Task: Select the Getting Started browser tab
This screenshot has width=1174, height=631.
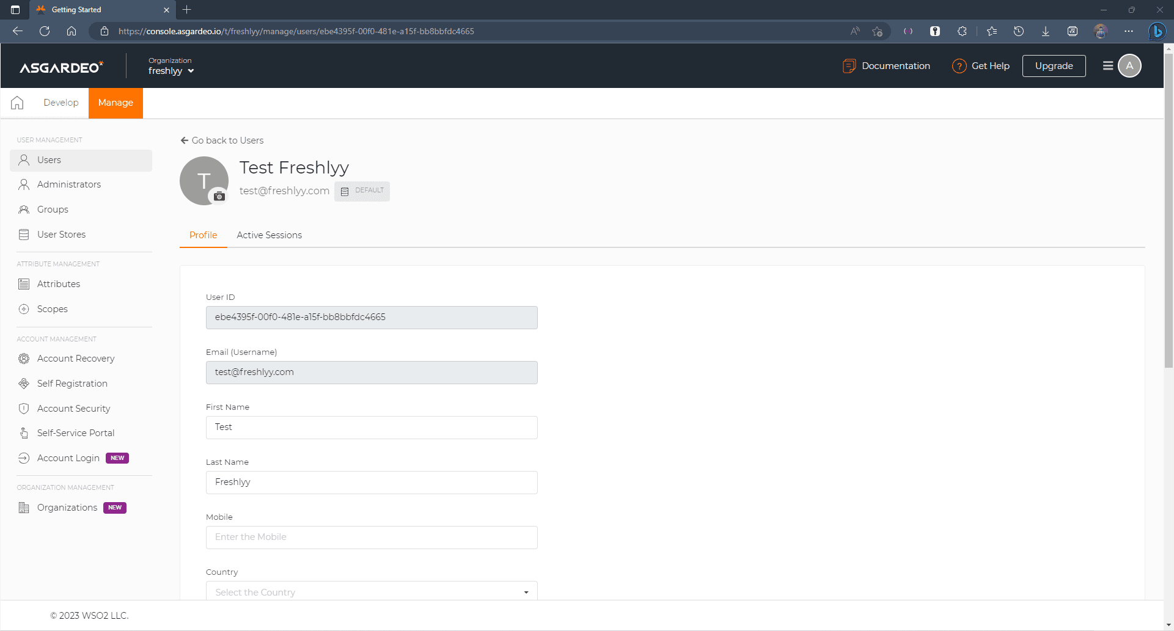Action: 103,10
